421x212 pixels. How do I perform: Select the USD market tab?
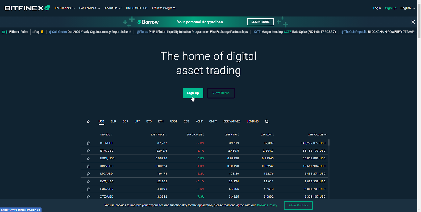[x=101, y=121]
